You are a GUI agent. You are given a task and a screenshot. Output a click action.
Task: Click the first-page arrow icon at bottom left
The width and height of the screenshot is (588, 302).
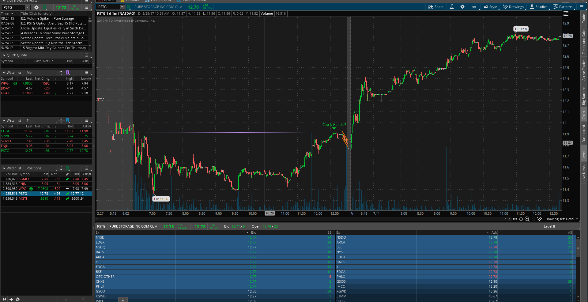(4, 299)
